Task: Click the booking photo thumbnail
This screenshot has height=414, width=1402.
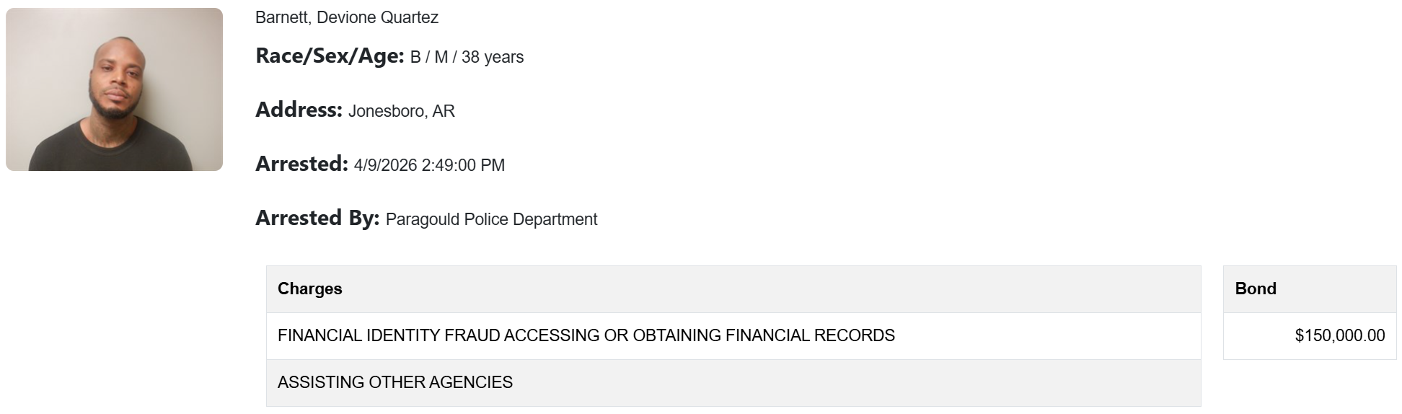Action: click(x=114, y=89)
